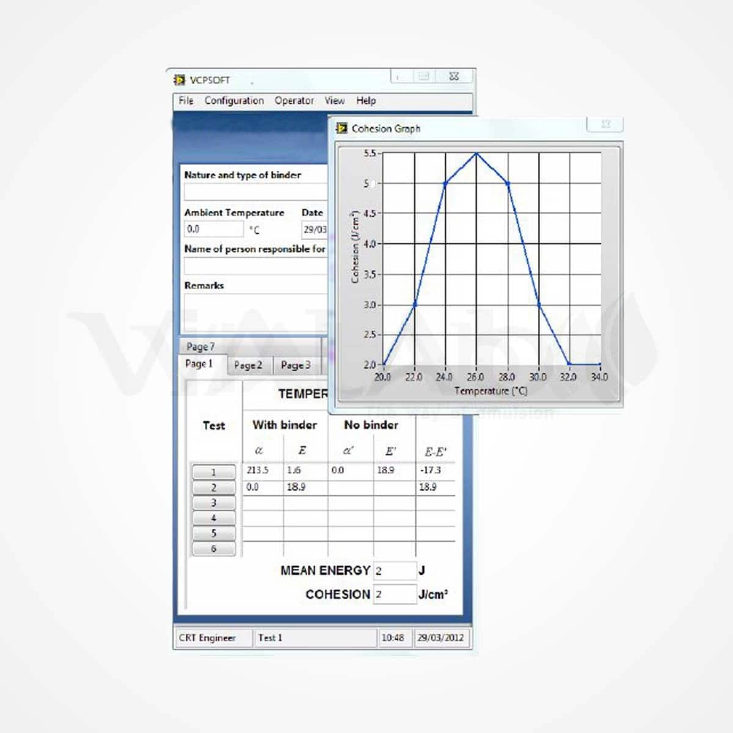Image resolution: width=733 pixels, height=733 pixels.
Task: Click the Nature and type of binder field
Action: point(256,192)
